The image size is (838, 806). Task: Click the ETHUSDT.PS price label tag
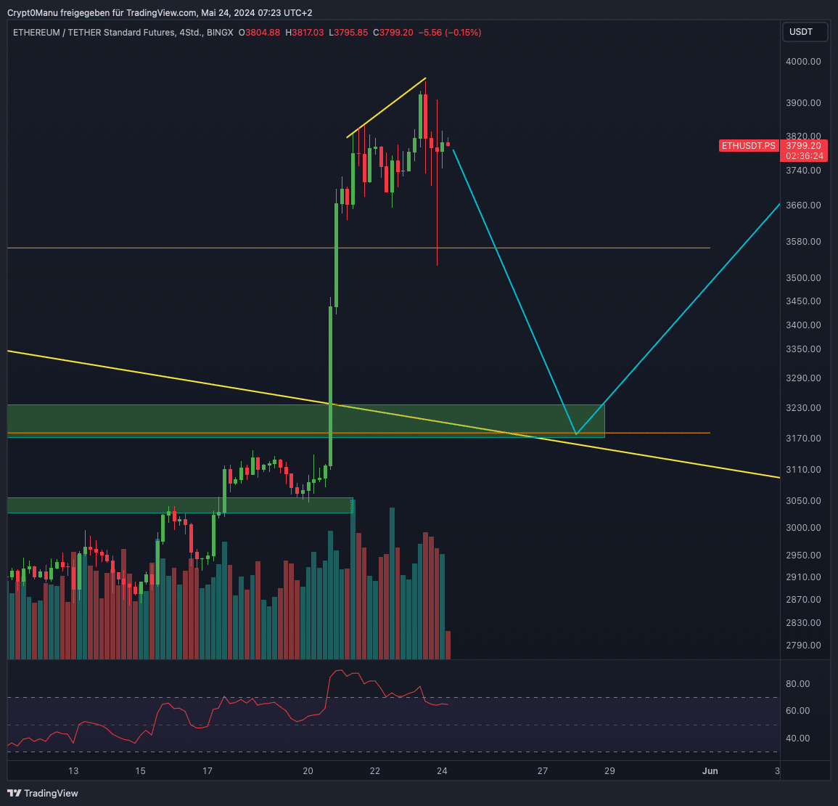(748, 146)
